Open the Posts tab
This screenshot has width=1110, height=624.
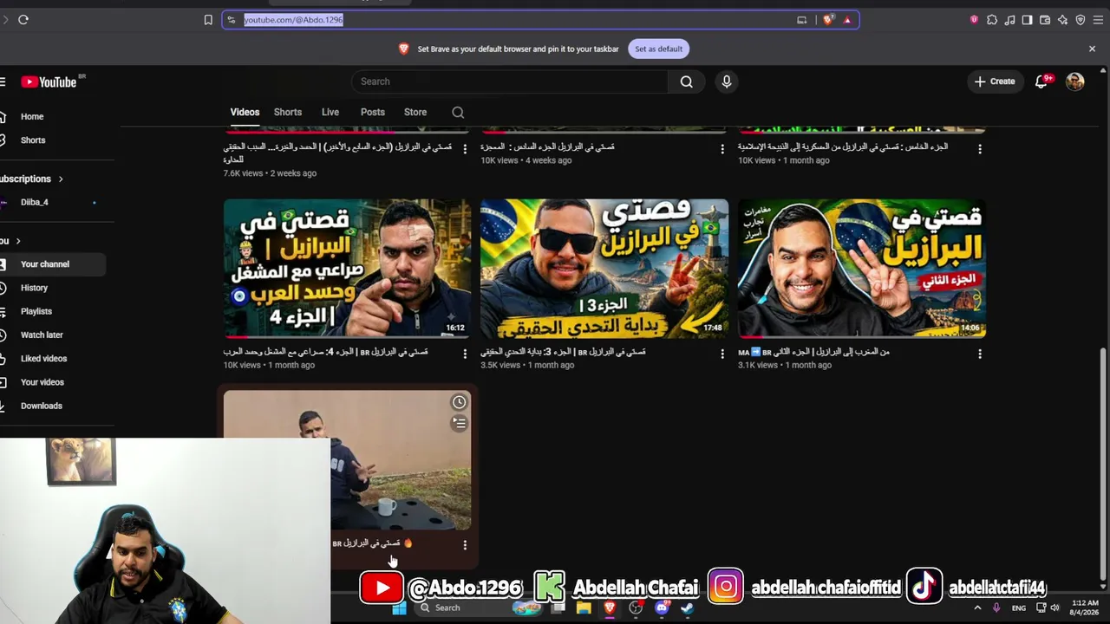pos(373,112)
